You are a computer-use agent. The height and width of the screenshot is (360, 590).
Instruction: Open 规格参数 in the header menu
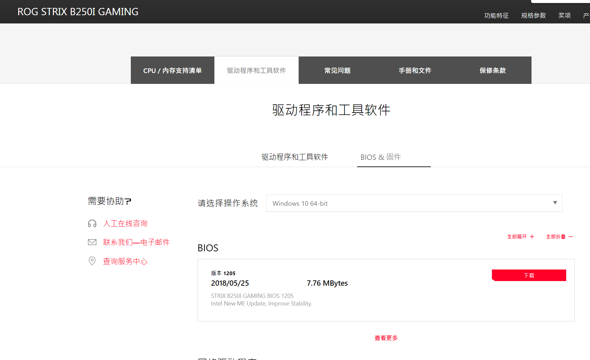point(533,16)
